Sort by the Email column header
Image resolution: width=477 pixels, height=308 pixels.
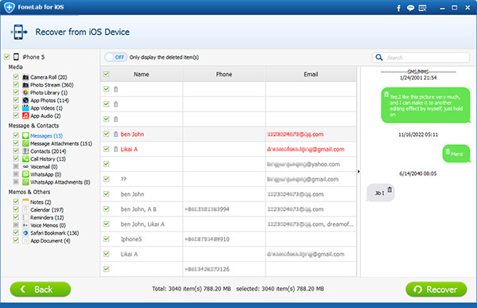click(x=311, y=74)
